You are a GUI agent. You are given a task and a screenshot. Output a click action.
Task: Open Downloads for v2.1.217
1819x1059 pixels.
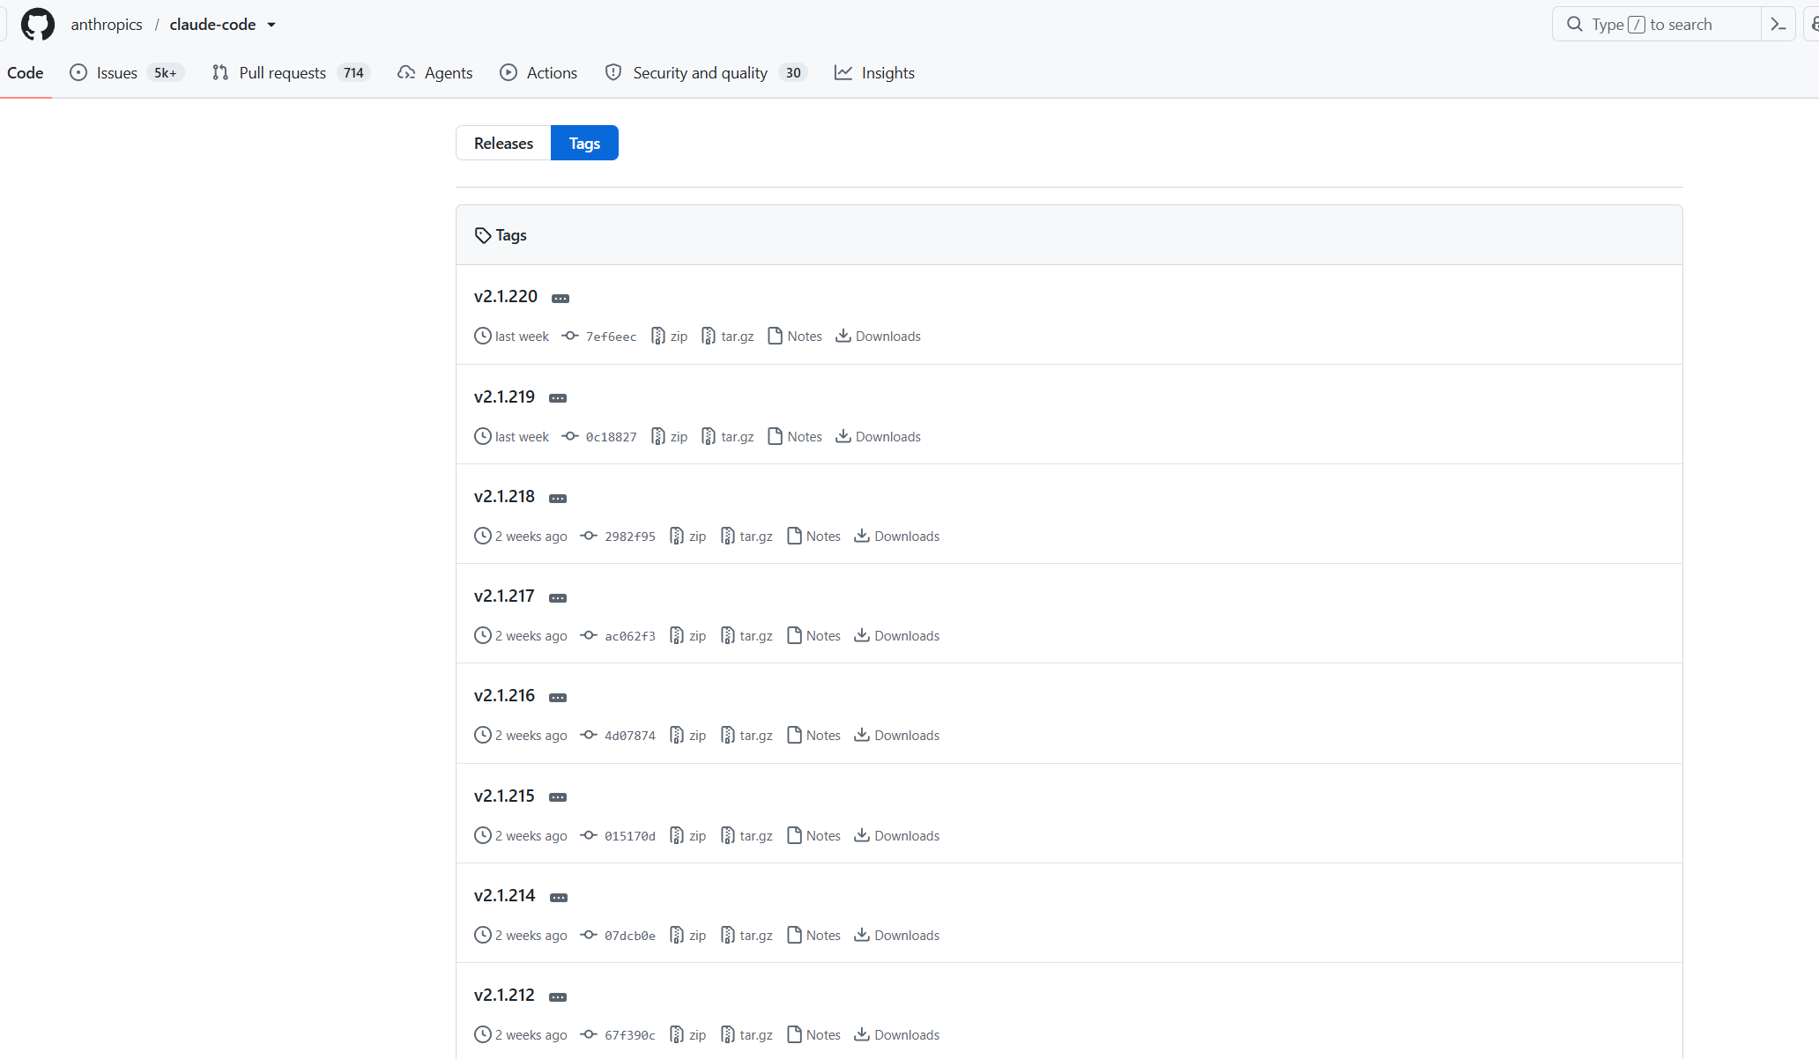click(x=897, y=636)
